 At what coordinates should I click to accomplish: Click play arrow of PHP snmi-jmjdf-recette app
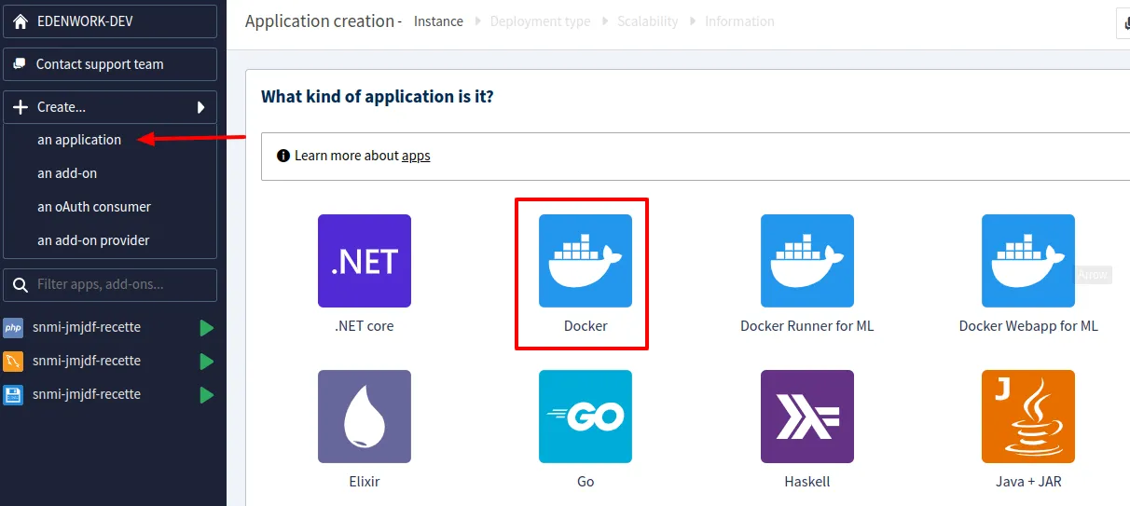pyautogui.click(x=207, y=328)
